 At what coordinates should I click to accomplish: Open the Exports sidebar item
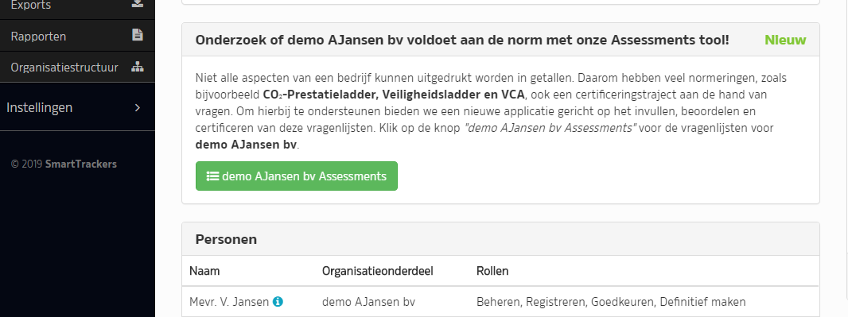tap(77, 6)
